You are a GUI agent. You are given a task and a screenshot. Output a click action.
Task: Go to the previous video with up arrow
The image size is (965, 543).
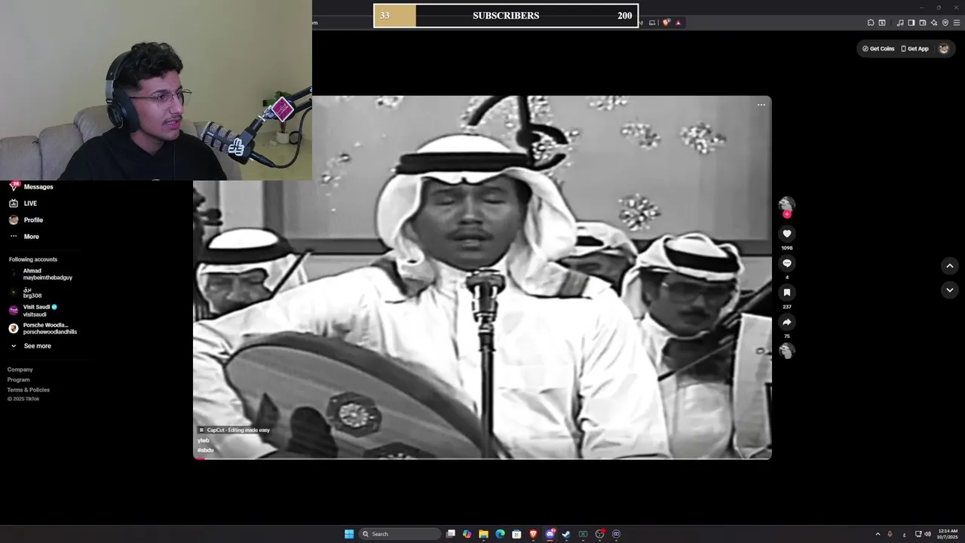950,265
